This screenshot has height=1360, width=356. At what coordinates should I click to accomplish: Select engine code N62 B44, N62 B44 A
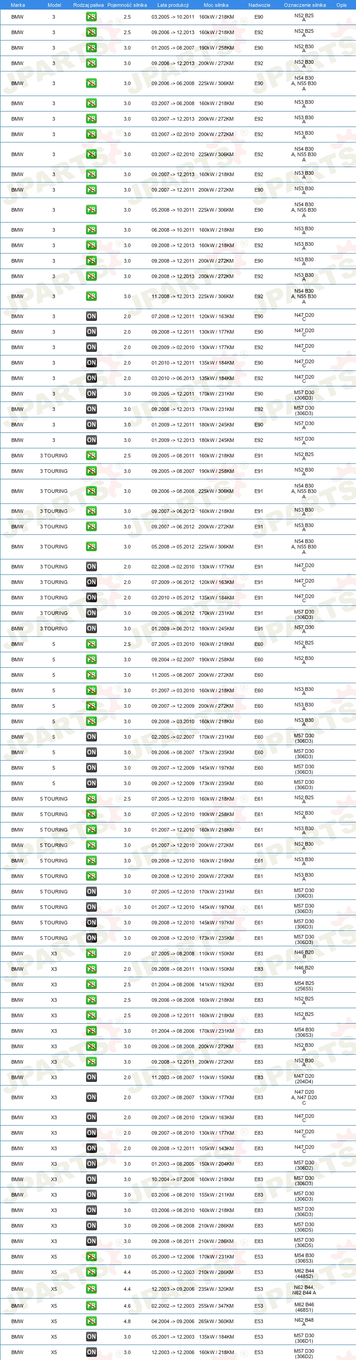coord(304,1290)
